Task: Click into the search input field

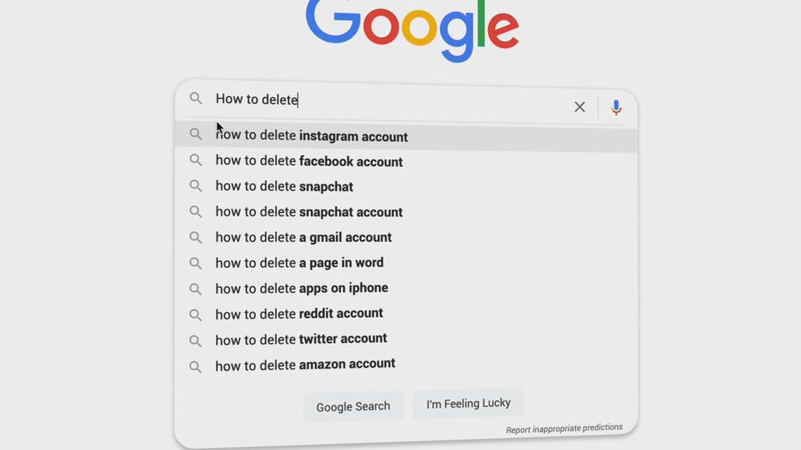Action: click(x=388, y=101)
